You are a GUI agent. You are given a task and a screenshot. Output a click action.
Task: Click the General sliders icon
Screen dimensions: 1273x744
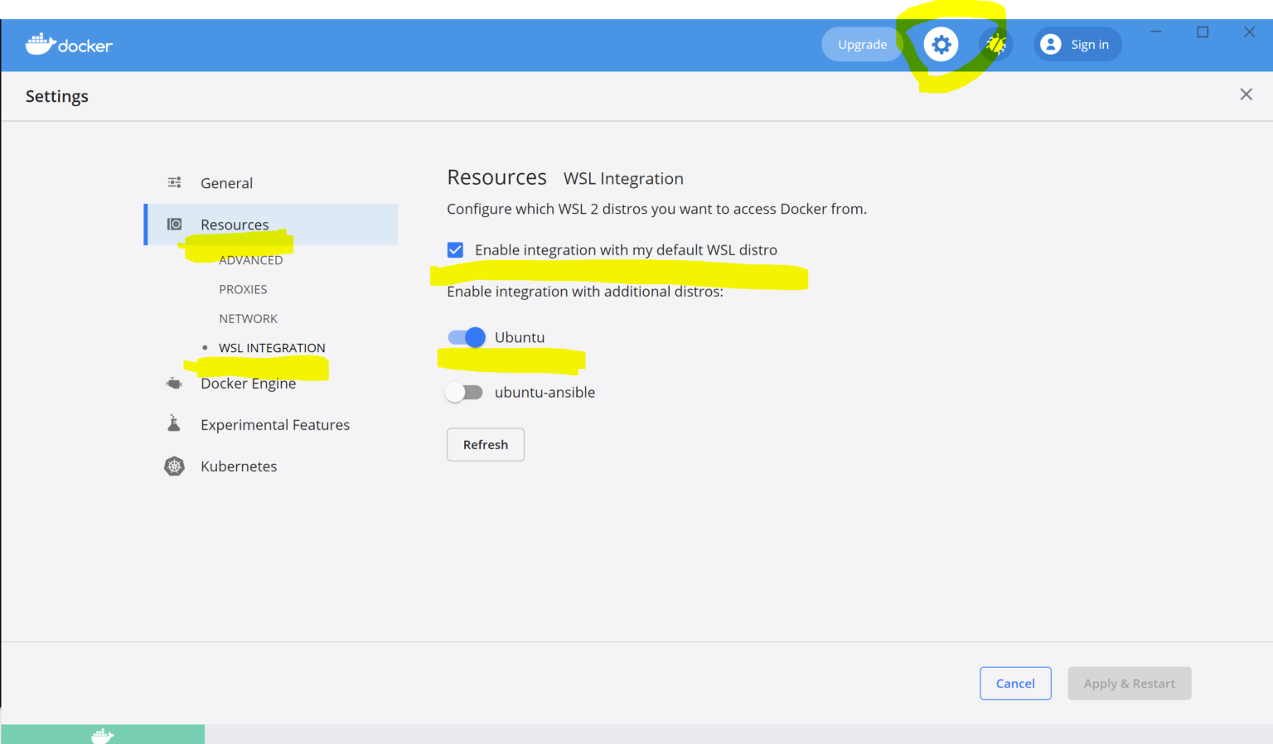pos(174,182)
